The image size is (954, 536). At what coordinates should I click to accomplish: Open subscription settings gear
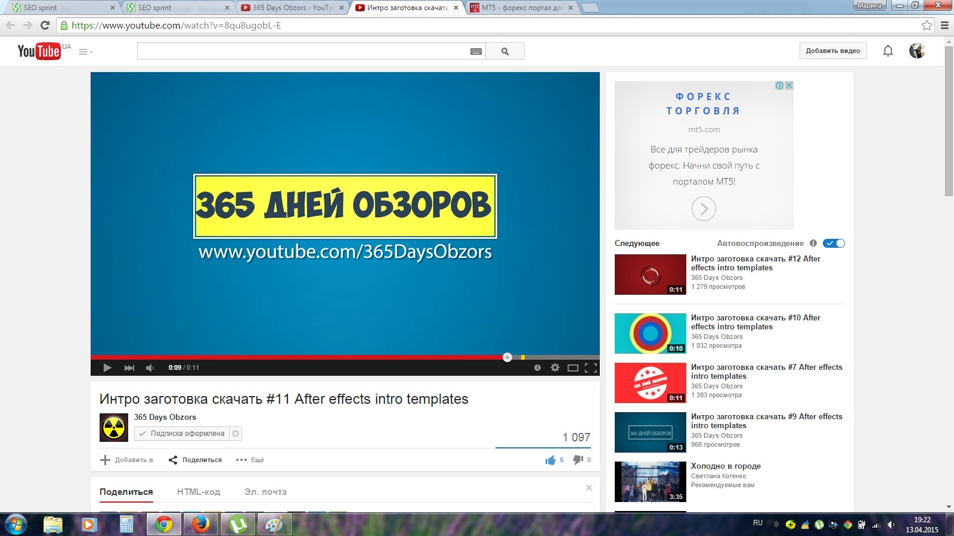(x=236, y=434)
